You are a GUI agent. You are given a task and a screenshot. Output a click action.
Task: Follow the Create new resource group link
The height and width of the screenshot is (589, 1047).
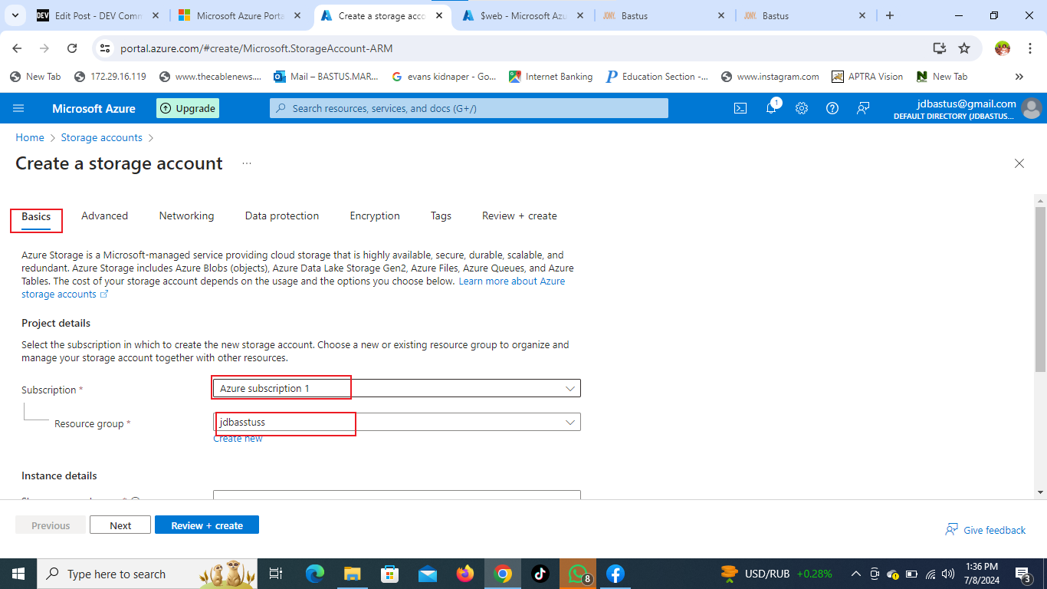tap(238, 438)
